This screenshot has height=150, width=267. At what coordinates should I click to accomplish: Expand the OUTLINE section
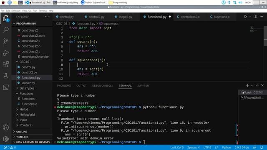click(x=32, y=132)
